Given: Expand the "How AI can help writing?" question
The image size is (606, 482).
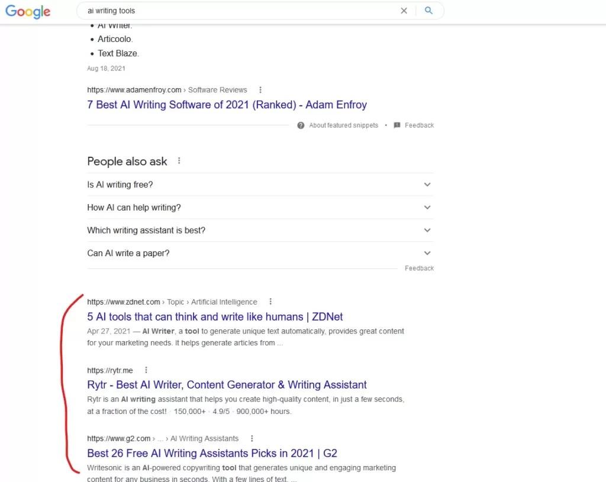Looking at the screenshot, I should click(x=260, y=208).
